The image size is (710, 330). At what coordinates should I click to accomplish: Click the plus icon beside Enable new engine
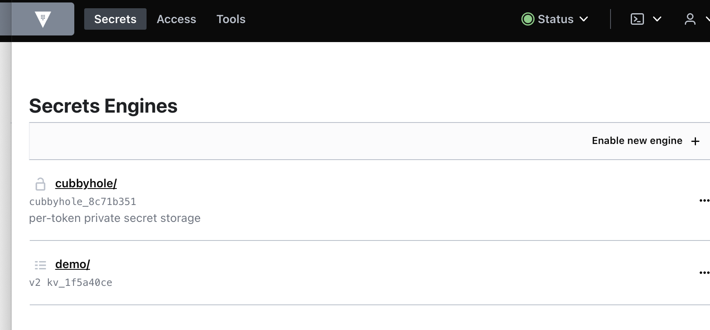[x=696, y=141]
